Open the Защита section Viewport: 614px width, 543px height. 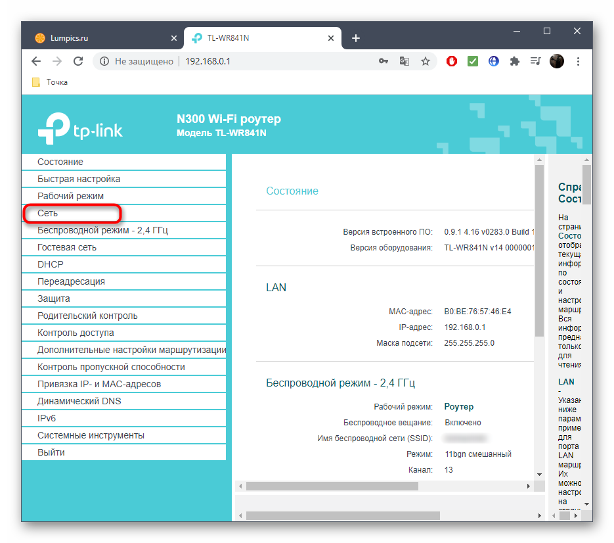(123, 298)
